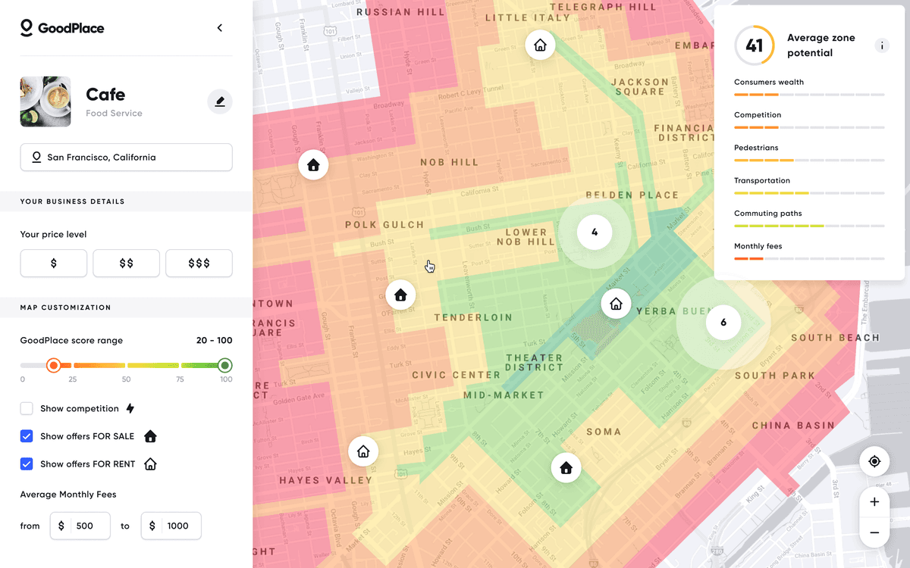Click the score range slider's lower handle
The image size is (910, 568).
(53, 366)
